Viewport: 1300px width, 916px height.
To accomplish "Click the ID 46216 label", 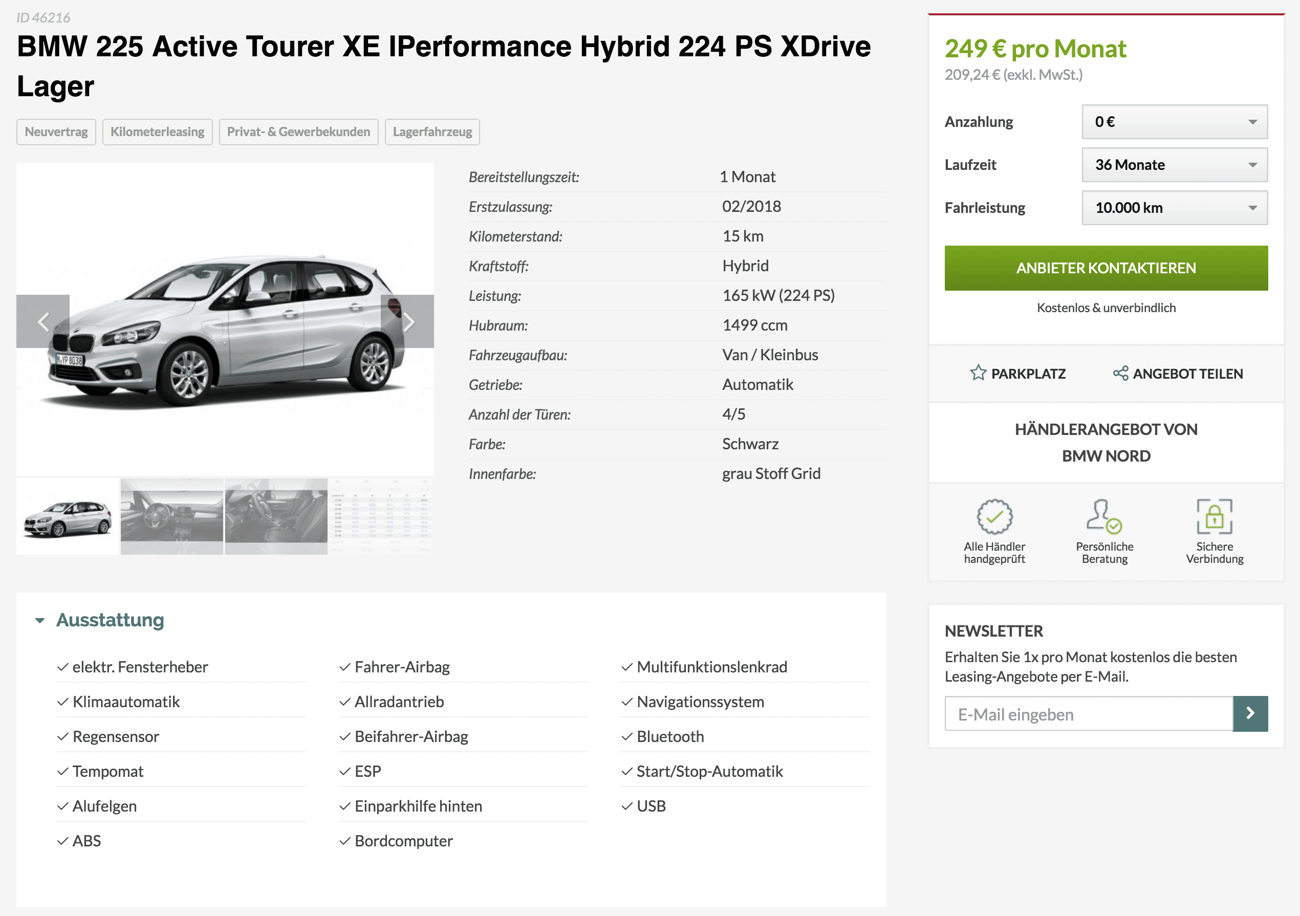I will [44, 17].
